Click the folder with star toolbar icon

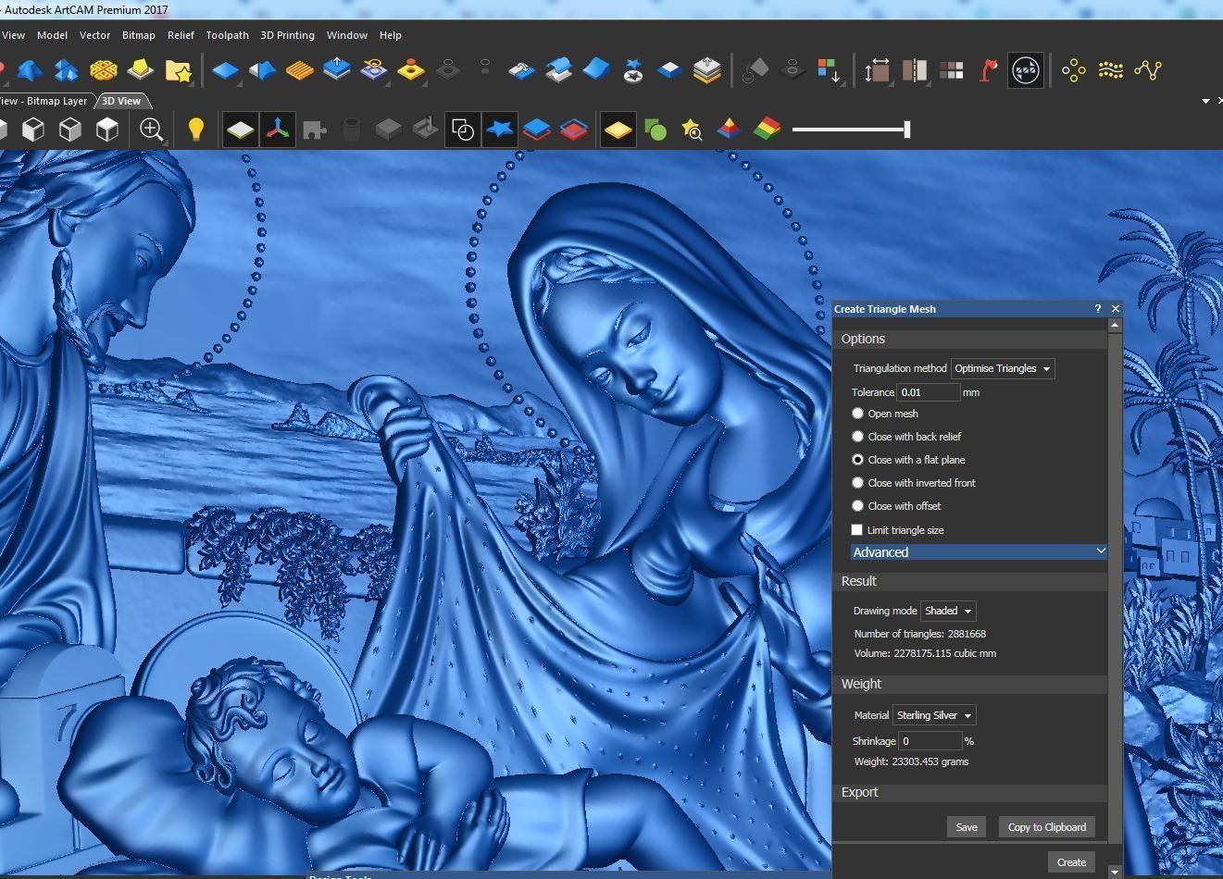point(178,70)
